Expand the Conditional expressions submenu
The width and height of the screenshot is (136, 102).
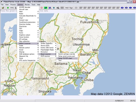point(28,22)
